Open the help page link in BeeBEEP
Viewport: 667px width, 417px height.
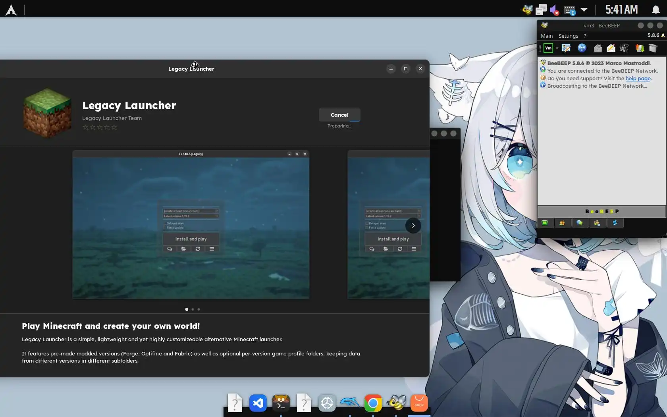[638, 79]
